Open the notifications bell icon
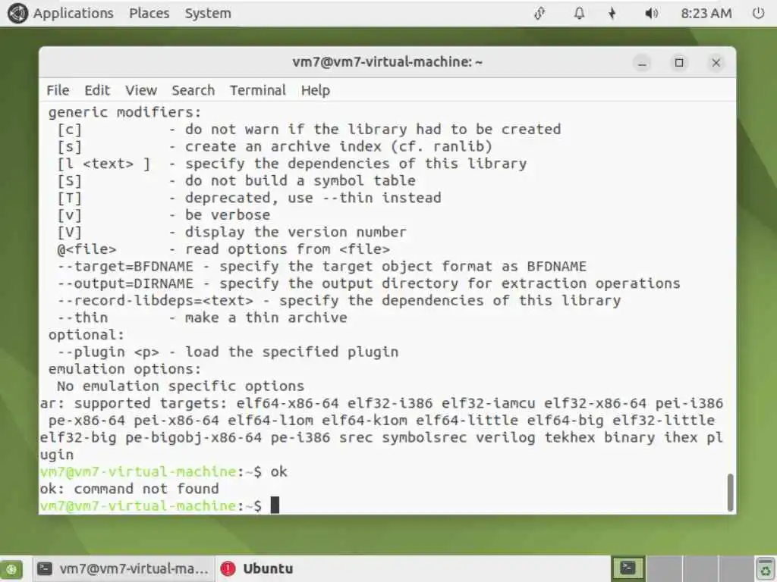777x582 pixels. coord(579,14)
